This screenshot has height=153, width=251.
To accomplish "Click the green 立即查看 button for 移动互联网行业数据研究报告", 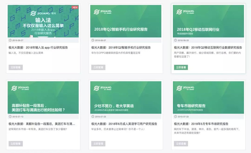I will (x=181, y=68).
